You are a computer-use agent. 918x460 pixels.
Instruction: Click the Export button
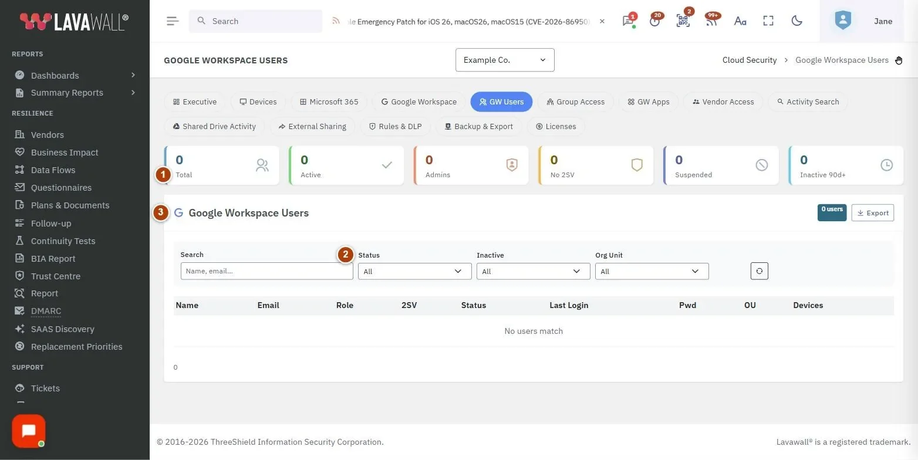(x=873, y=213)
